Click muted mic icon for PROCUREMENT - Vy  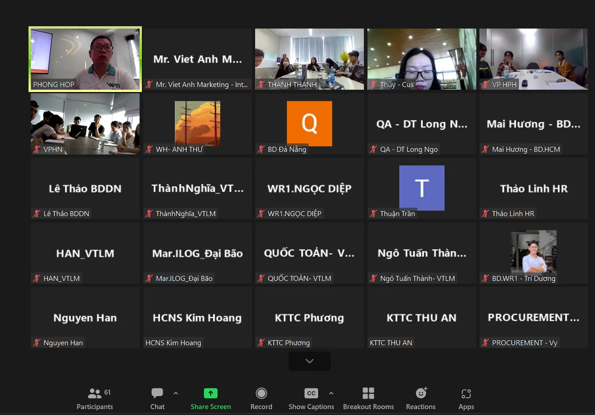pyautogui.click(x=486, y=343)
